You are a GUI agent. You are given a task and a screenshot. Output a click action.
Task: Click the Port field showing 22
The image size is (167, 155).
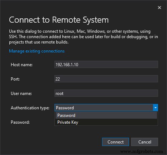[x=106, y=79]
